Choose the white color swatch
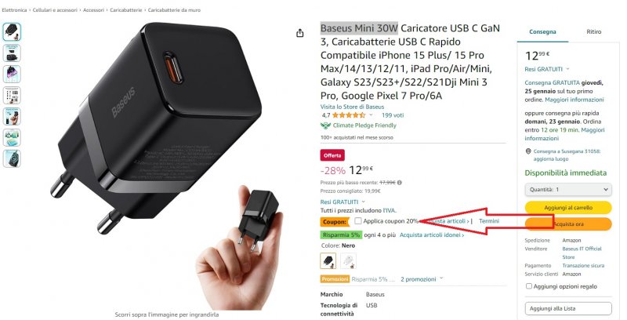This screenshot has height=320, width=627. pos(348,261)
